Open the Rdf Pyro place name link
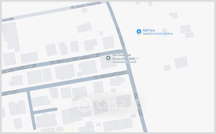This screenshot has width=216, height=134. coord(149,30)
